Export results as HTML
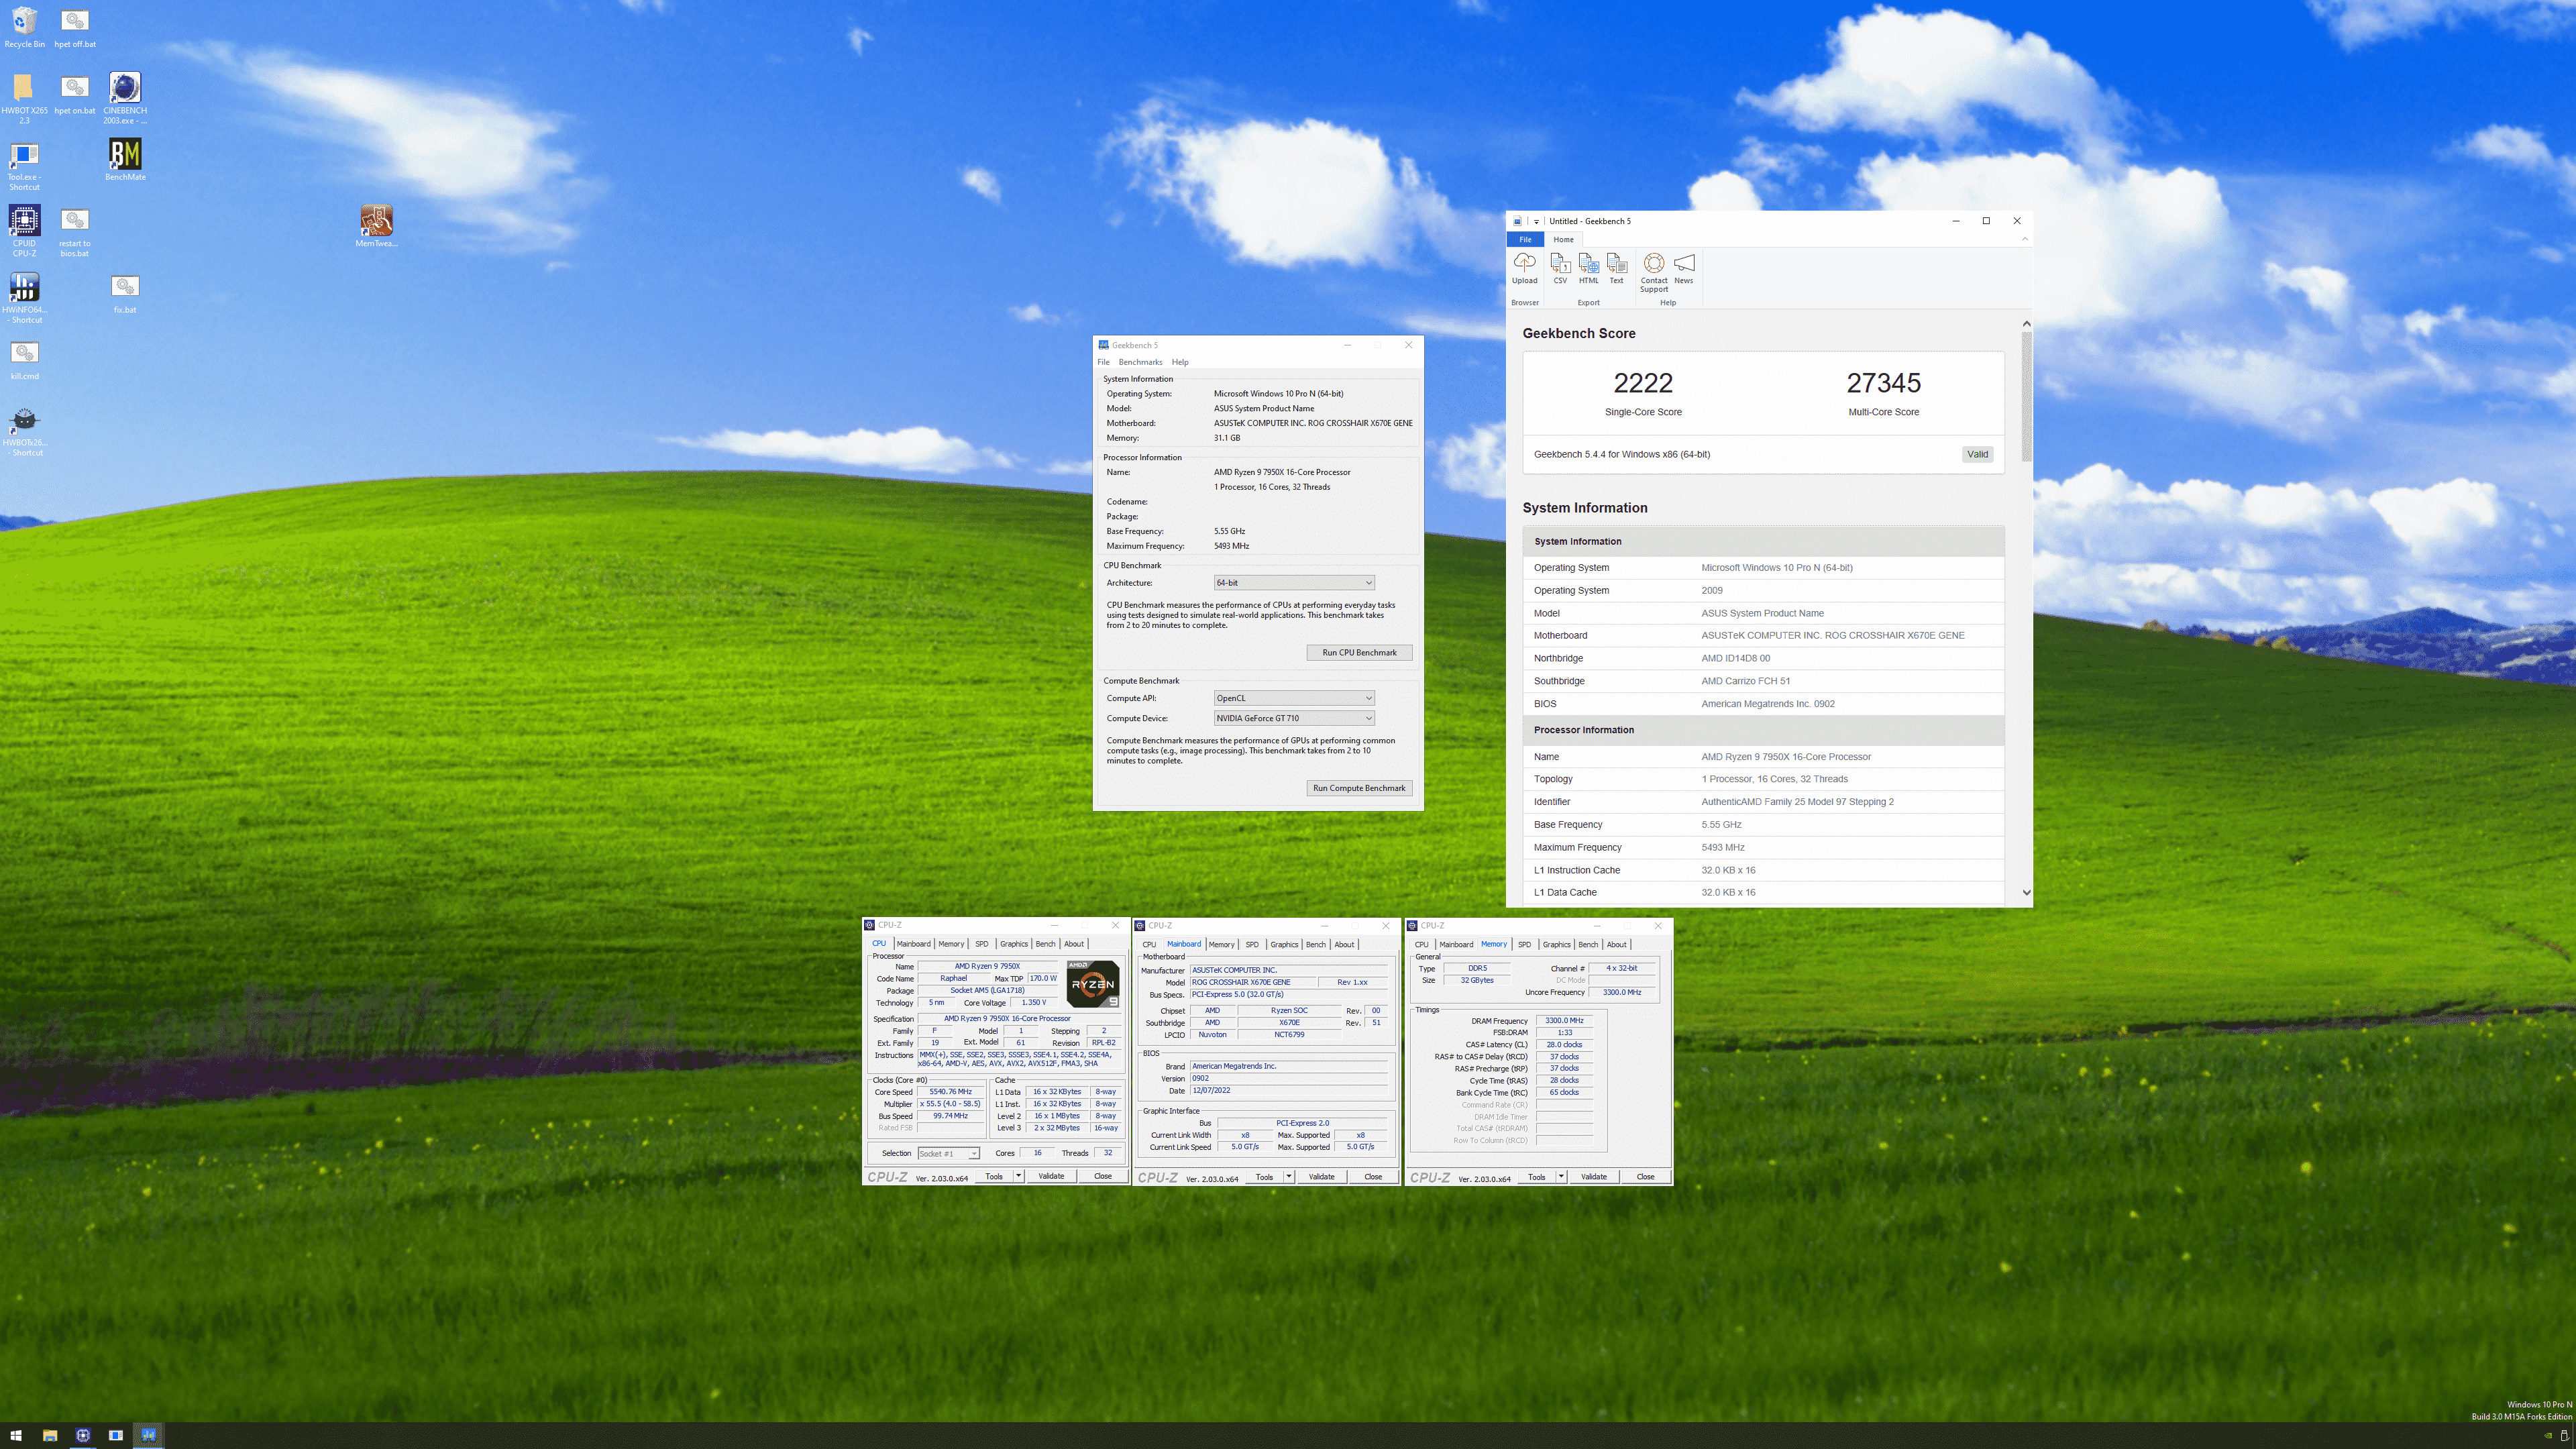The height and width of the screenshot is (1449, 2576). click(x=1588, y=268)
